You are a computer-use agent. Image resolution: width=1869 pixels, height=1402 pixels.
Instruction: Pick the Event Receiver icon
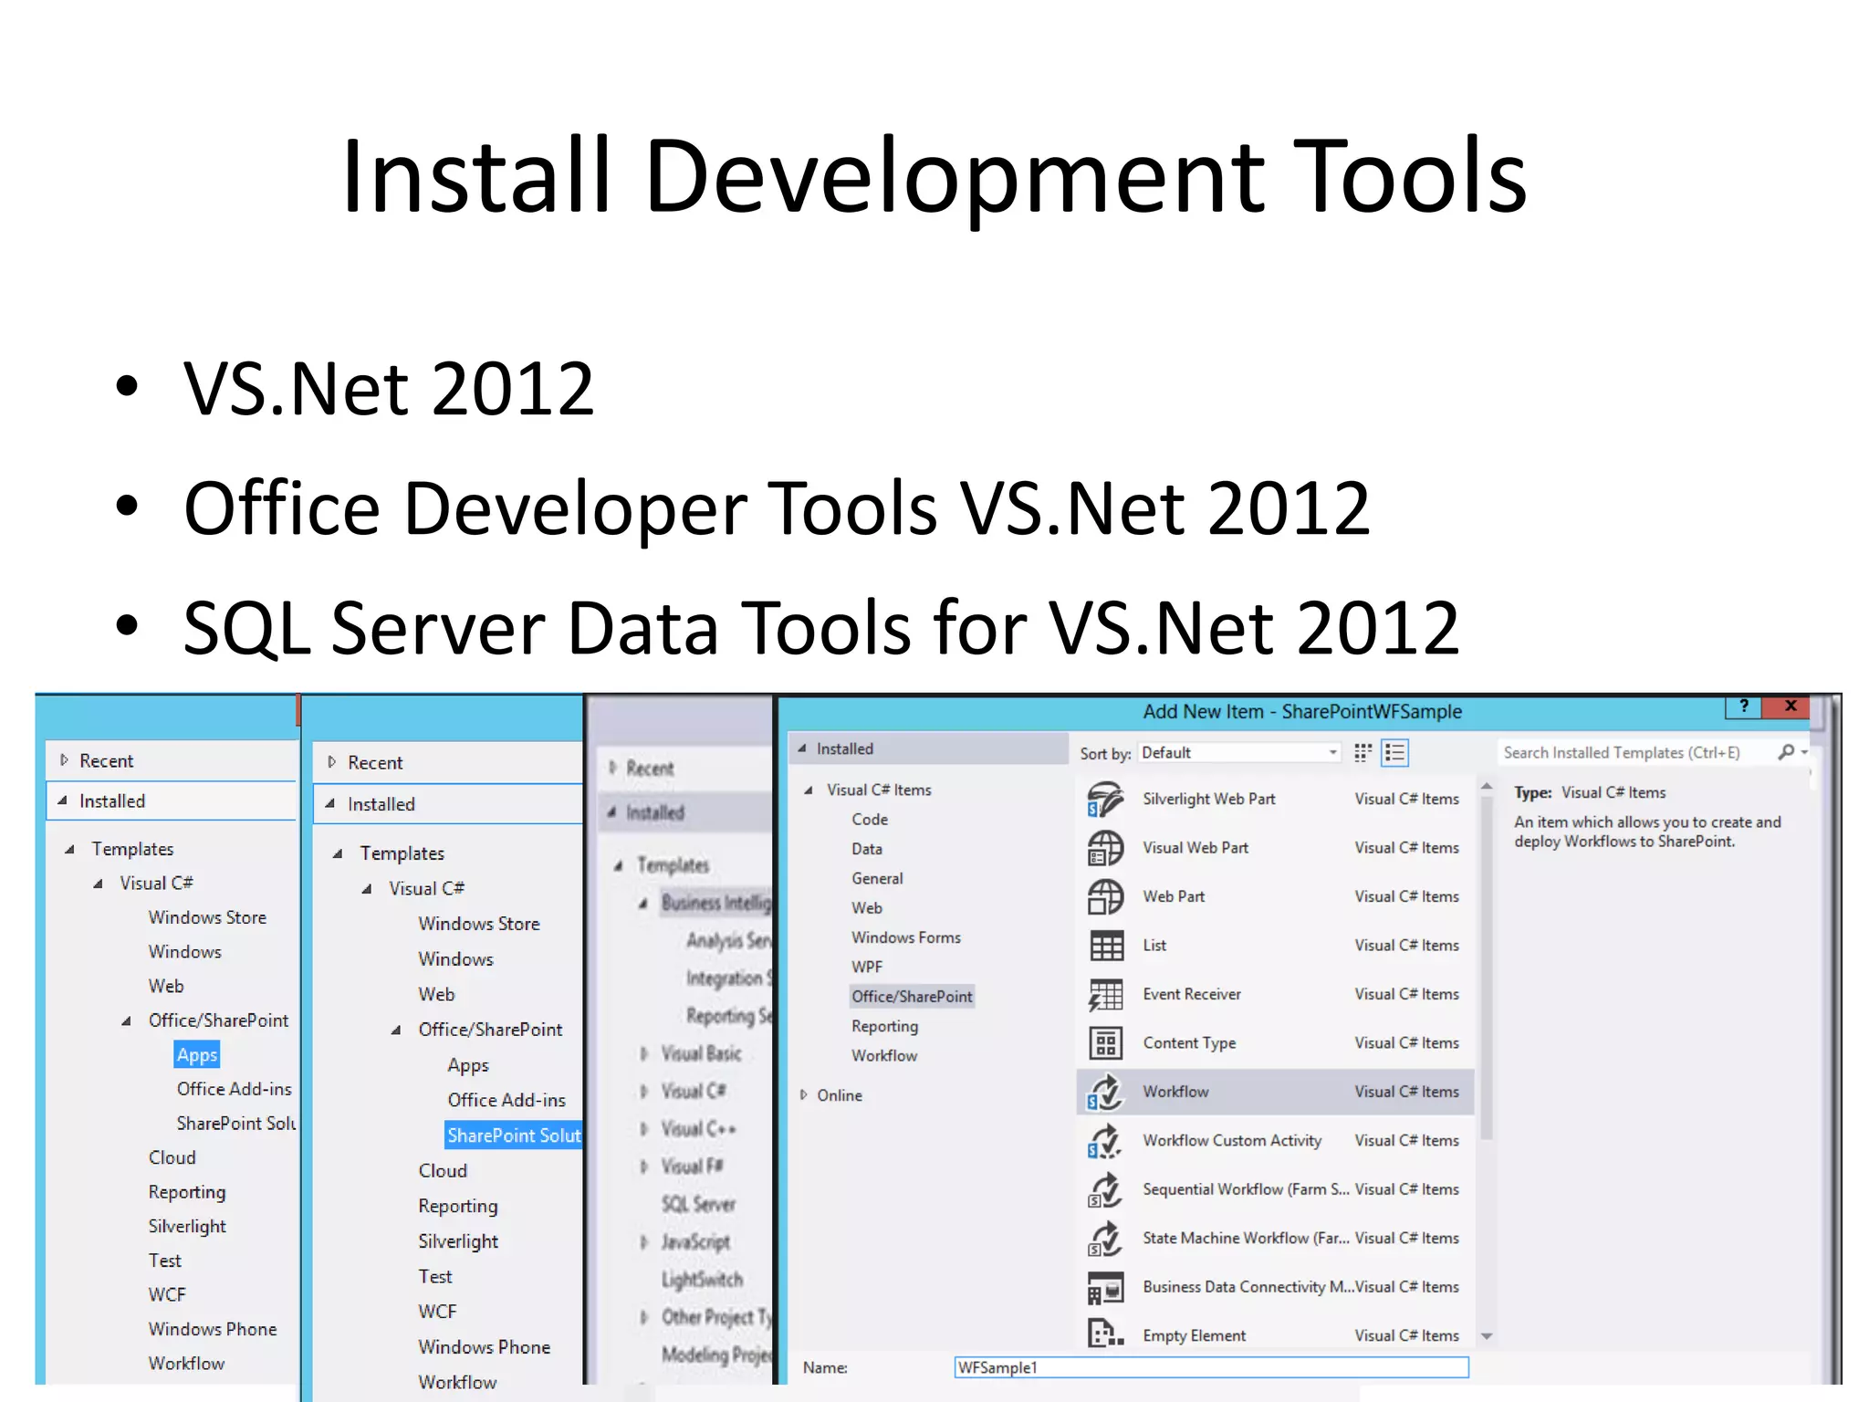click(x=1105, y=995)
